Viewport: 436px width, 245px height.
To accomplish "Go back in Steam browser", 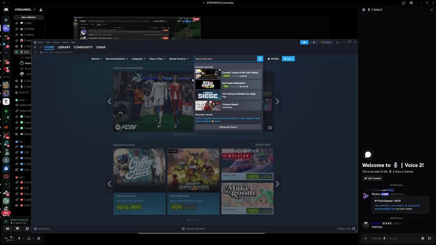I will click(x=35, y=47).
